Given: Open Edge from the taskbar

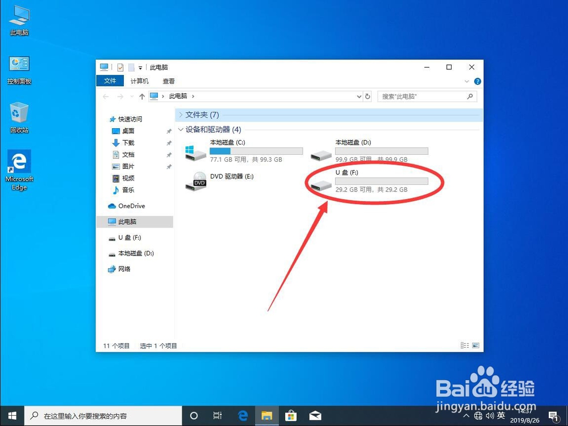Looking at the screenshot, I should [243, 416].
